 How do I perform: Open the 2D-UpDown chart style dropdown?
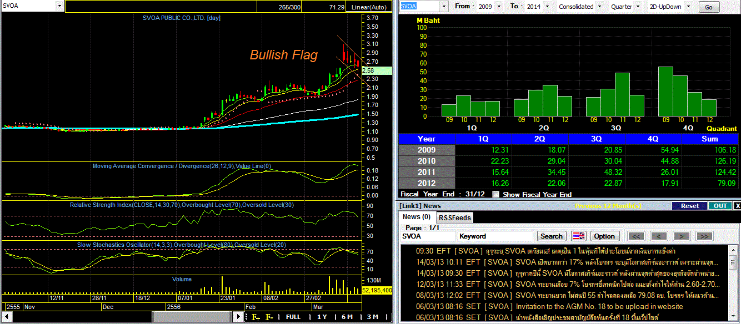coord(689,7)
